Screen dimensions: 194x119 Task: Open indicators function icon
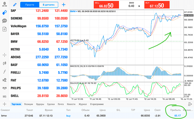(x=5, y=72)
